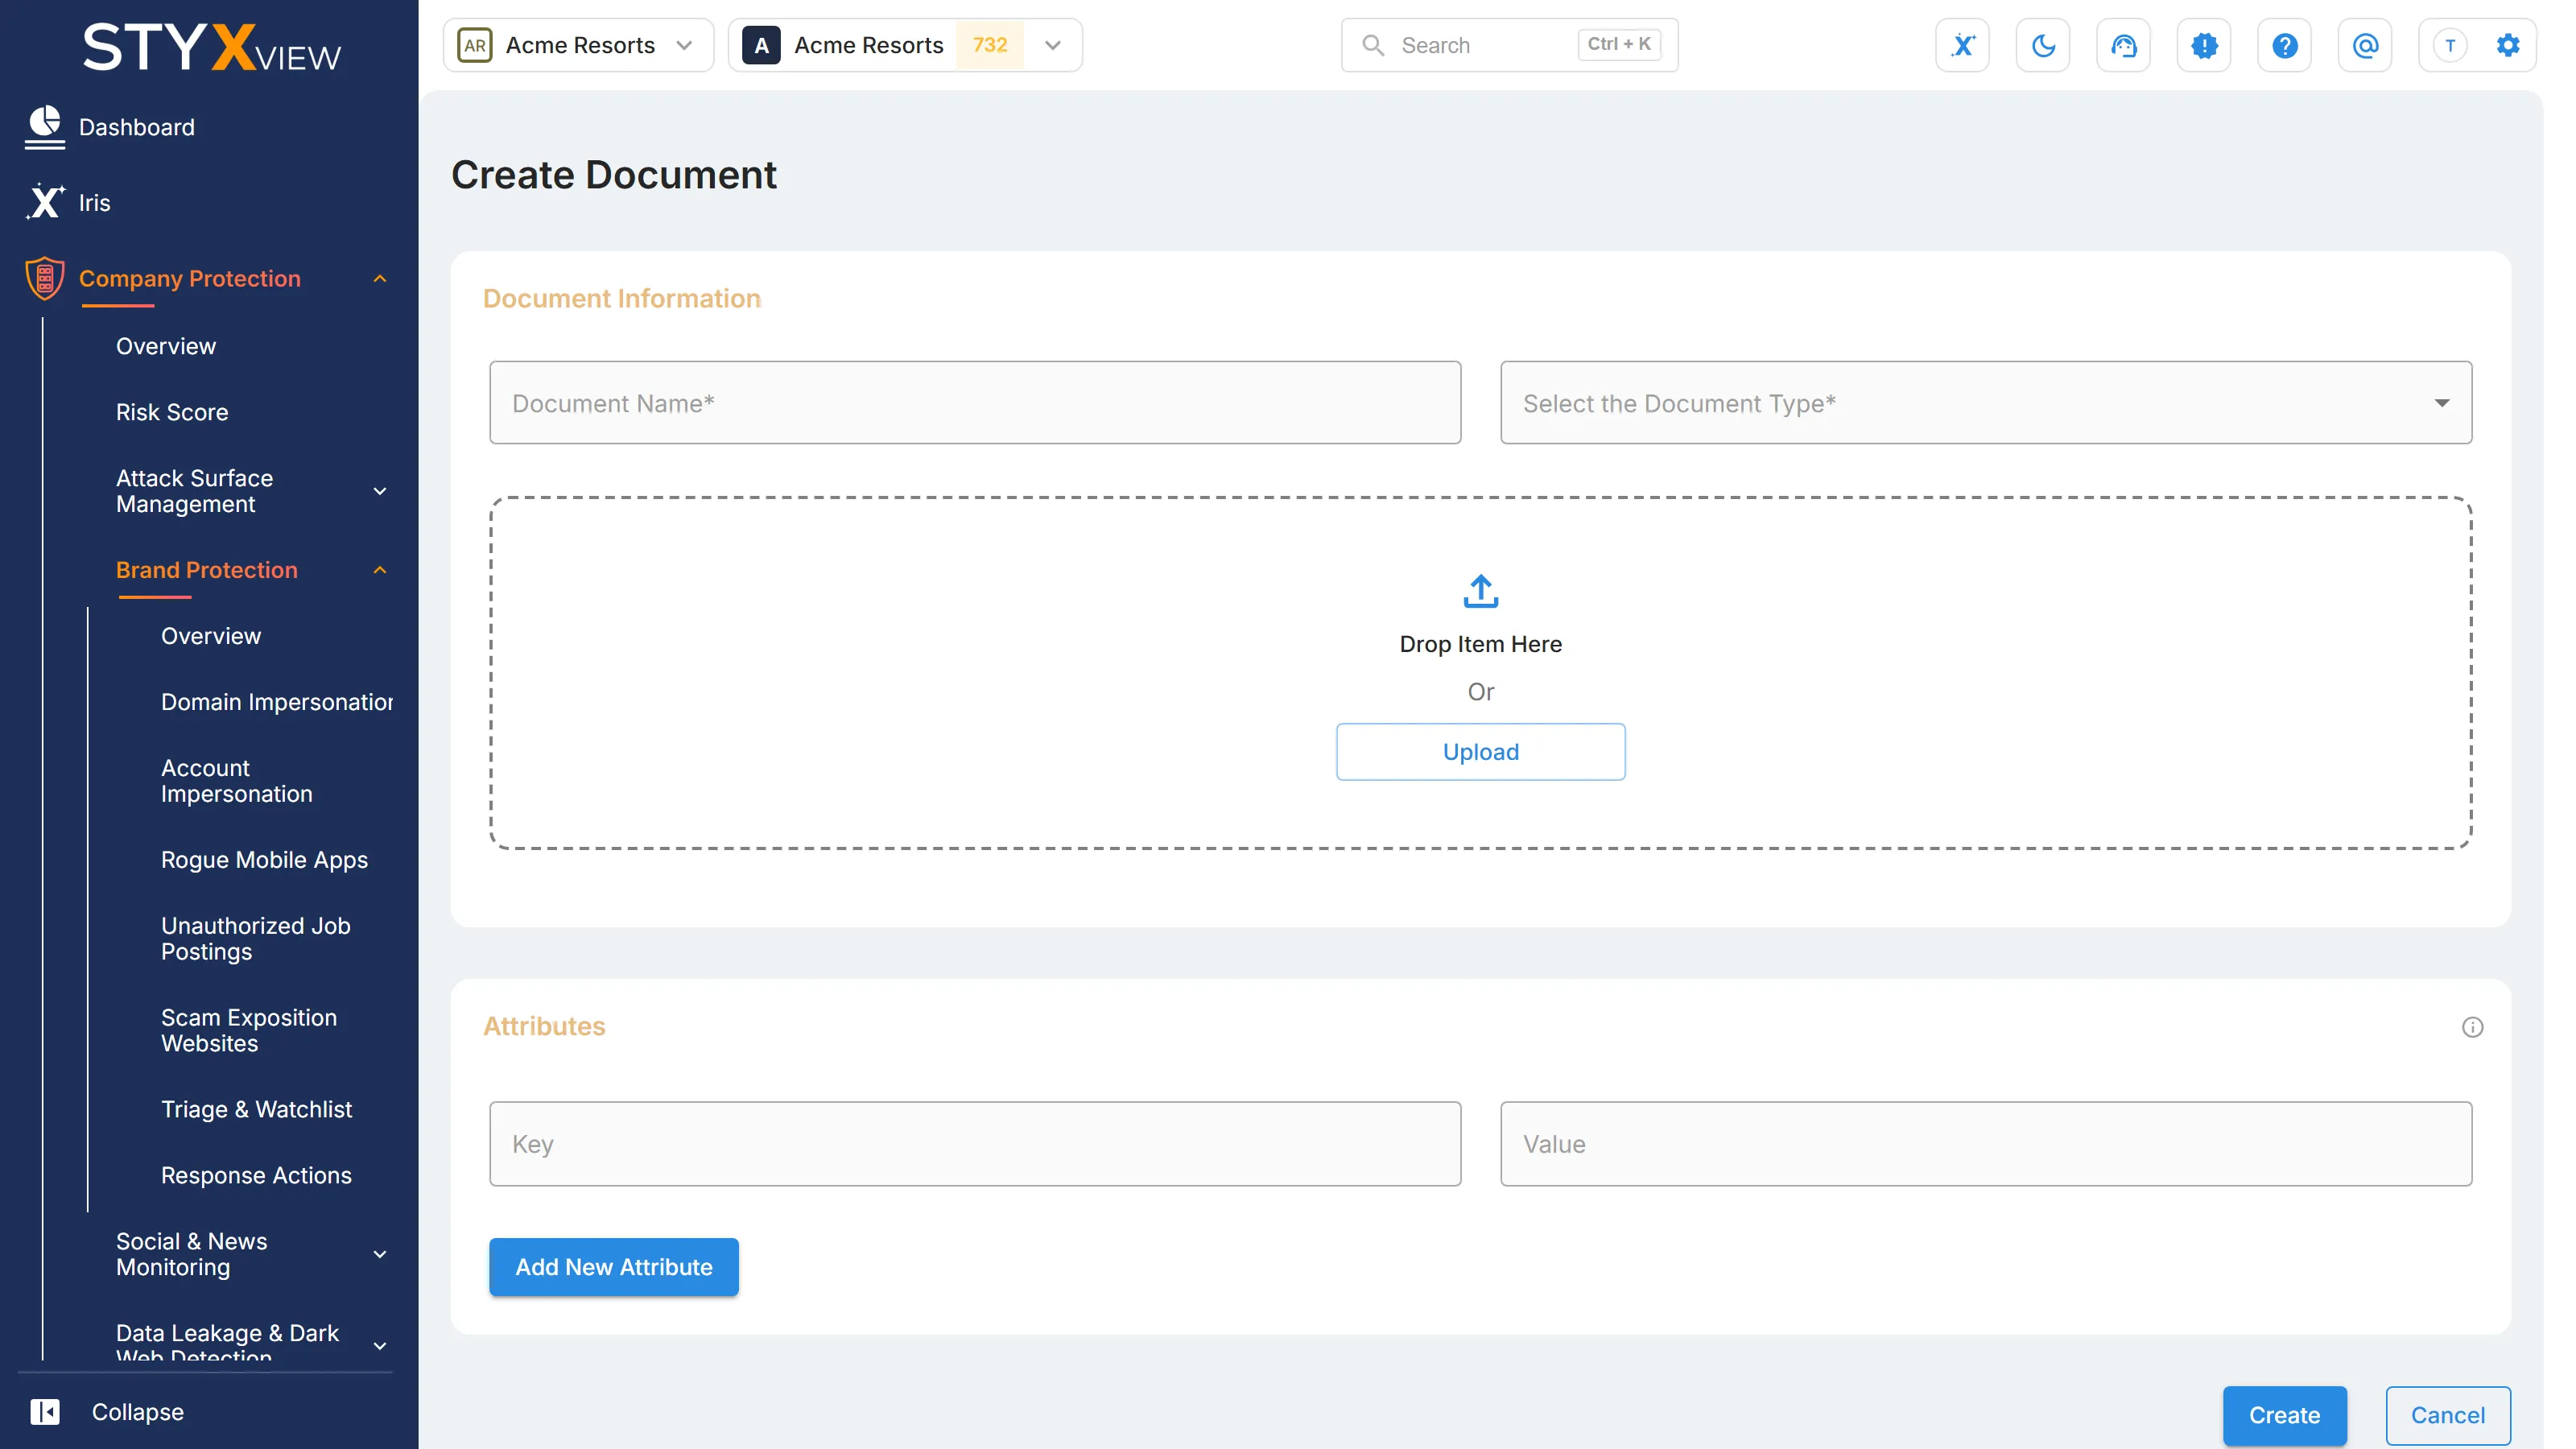Click the Create button
Image resolution: width=2576 pixels, height=1449 pixels.
coord(2284,1415)
